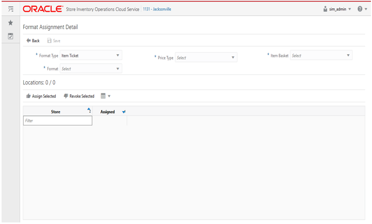Open the Favorites star icon in sidebar
Viewport: 372px width, 224px height.
tap(11, 23)
